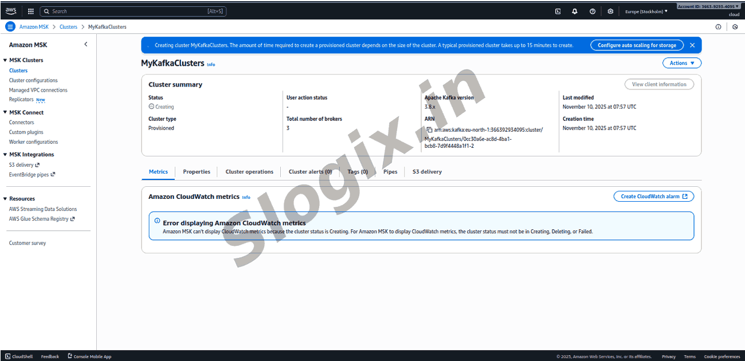Click the help question mark icon
Viewport: 745px width, 361px height.
coord(592,11)
